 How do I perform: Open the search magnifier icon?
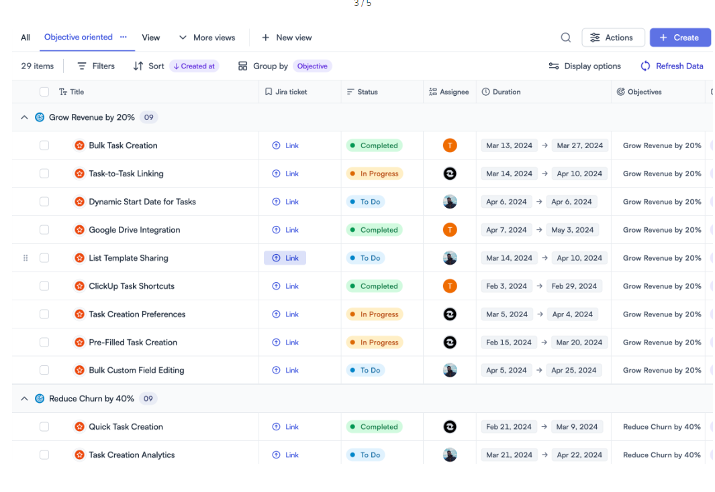565,38
